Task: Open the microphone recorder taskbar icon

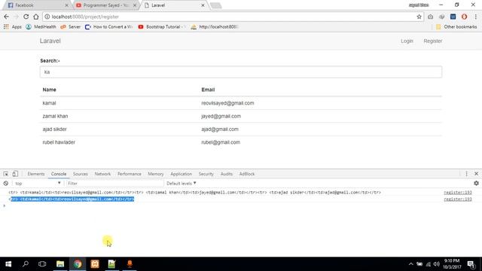Action: 130,264
